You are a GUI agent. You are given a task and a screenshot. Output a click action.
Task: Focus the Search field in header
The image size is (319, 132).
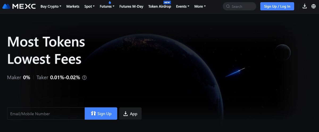click(240, 6)
